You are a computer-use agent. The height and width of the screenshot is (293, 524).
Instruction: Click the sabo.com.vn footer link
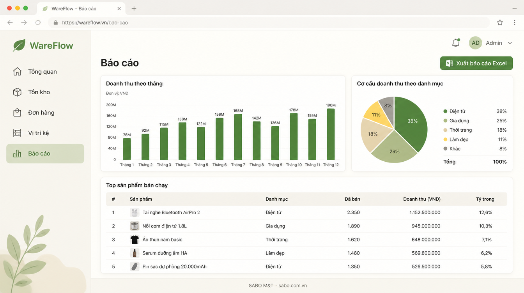pyautogui.click(x=292, y=286)
